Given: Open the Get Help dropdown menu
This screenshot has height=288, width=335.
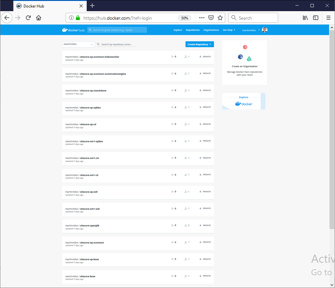Looking at the screenshot, I should tap(229, 30).
